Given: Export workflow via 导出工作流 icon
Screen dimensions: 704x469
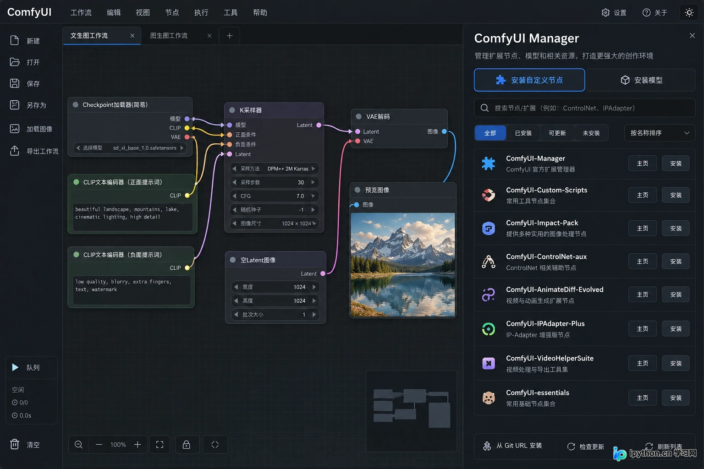Looking at the screenshot, I should 15,151.
